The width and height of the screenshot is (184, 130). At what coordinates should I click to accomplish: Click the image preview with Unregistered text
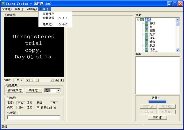tap(34, 47)
